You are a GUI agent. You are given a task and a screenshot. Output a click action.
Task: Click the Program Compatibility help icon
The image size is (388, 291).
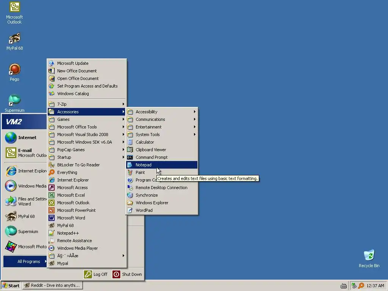130,180
